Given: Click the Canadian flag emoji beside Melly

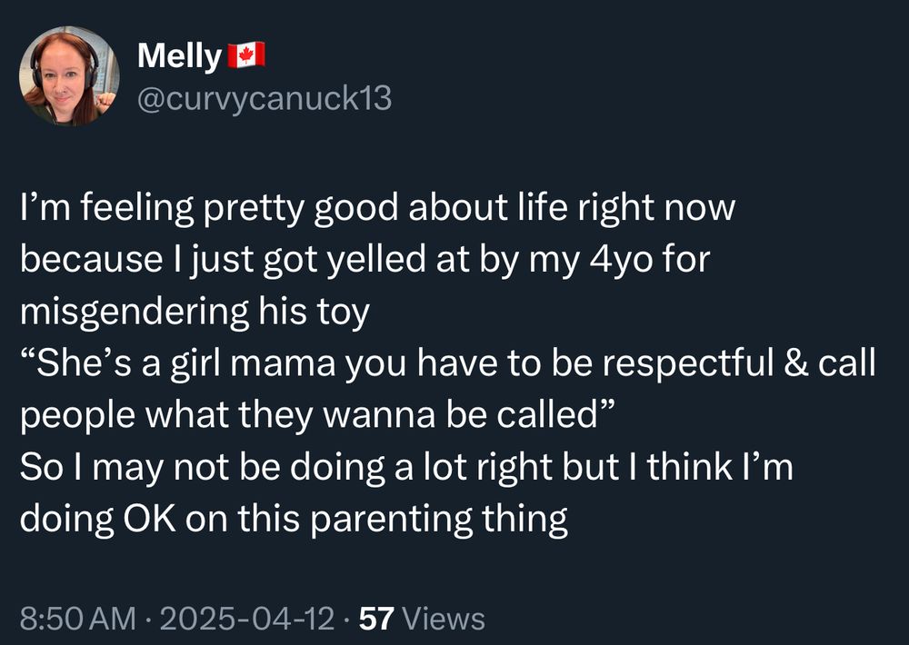Looking at the screenshot, I should click(x=245, y=55).
